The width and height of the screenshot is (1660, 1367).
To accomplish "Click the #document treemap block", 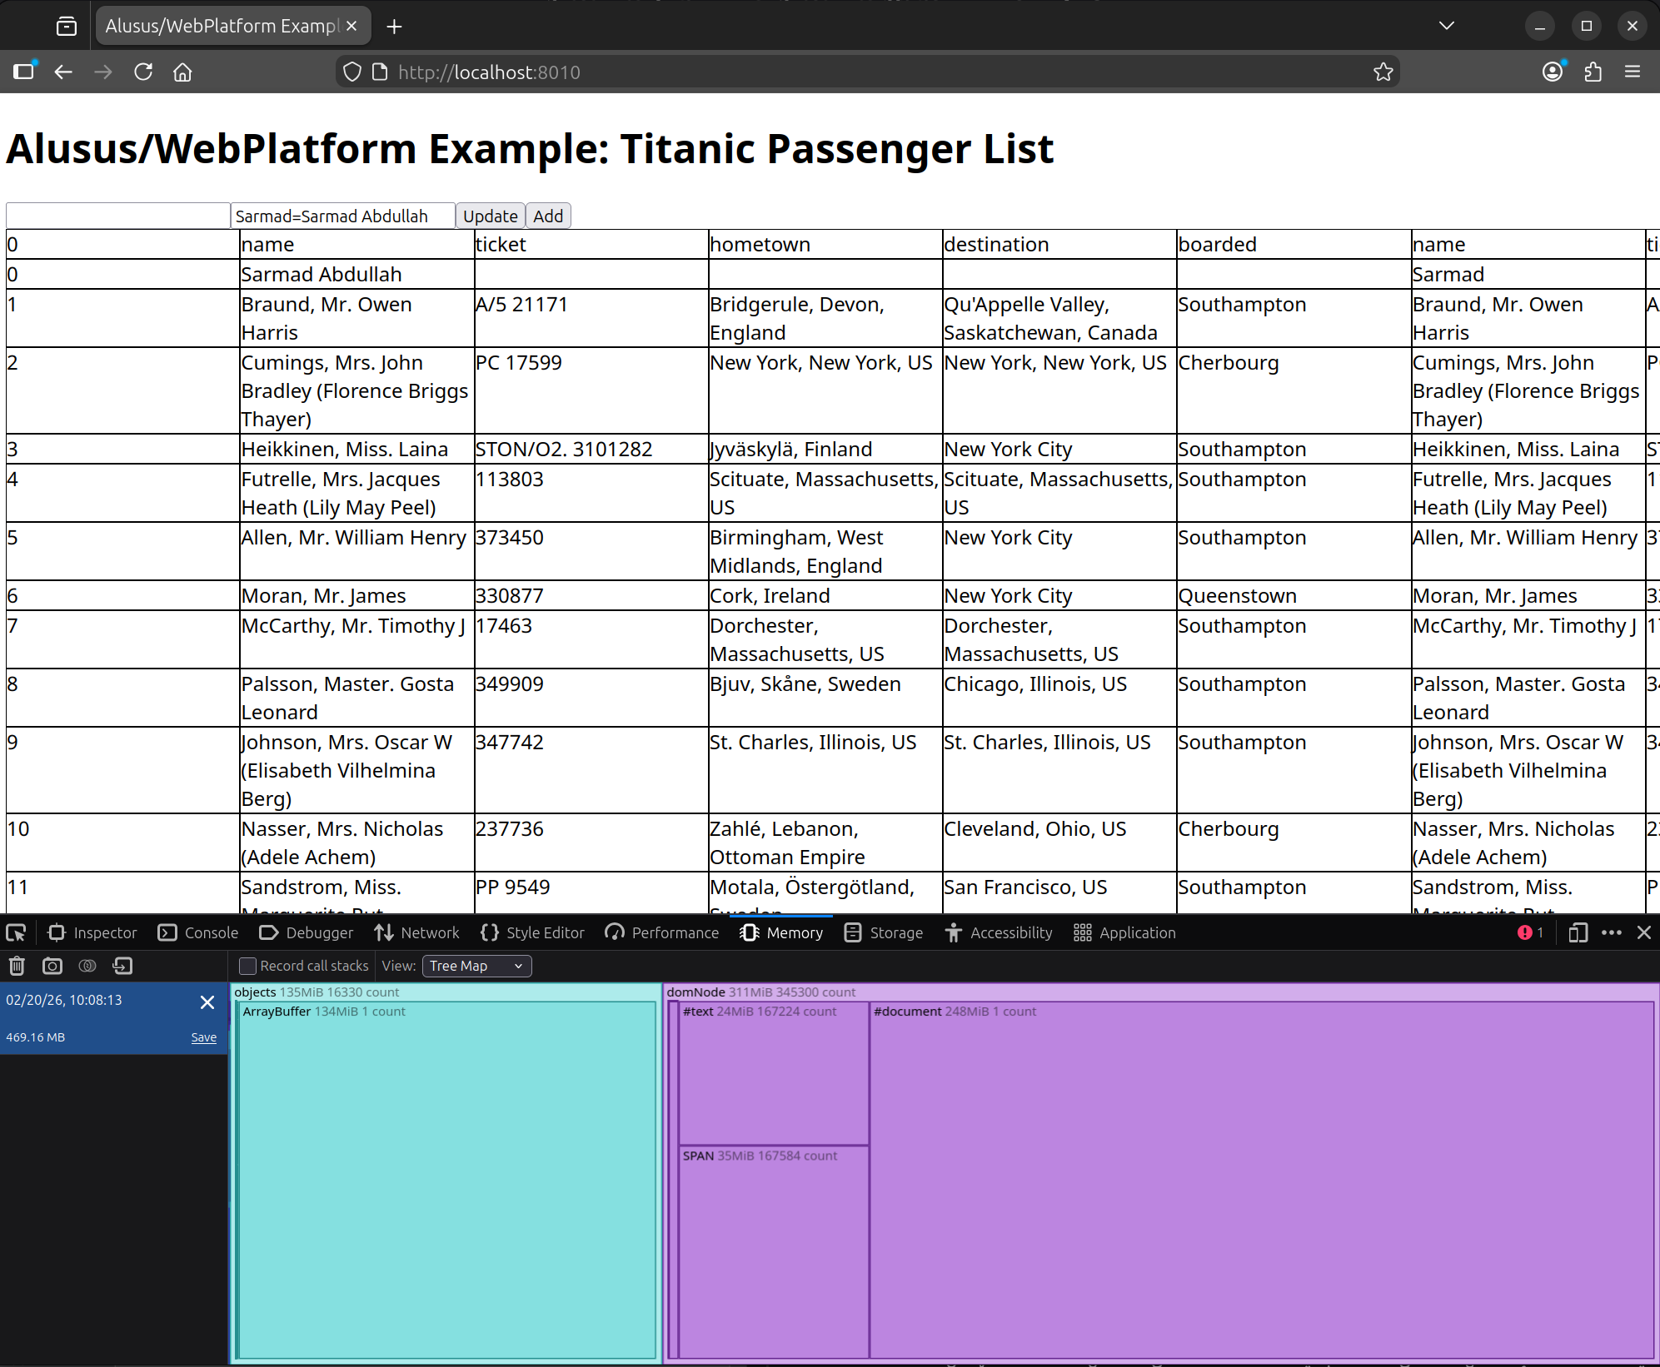I will 1261,1182.
